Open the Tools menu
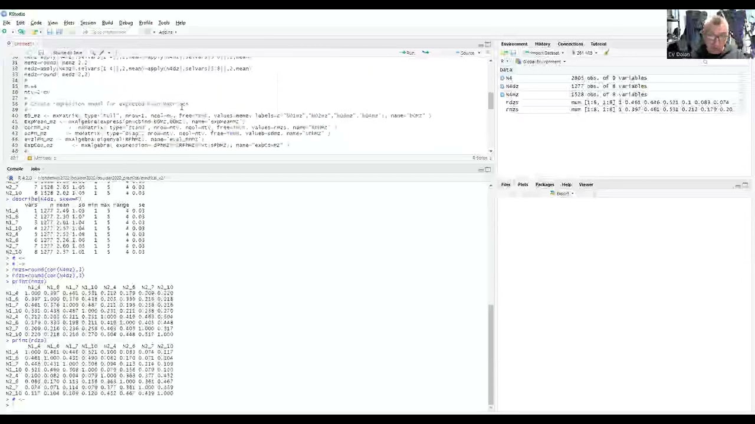 (164, 23)
